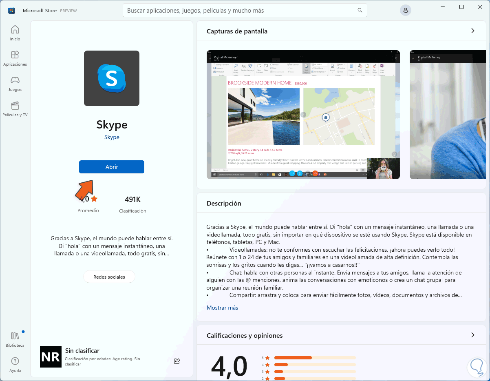Viewport: 490px width, 381px height.
Task: Click the Mostrar más link
Action: click(x=222, y=308)
